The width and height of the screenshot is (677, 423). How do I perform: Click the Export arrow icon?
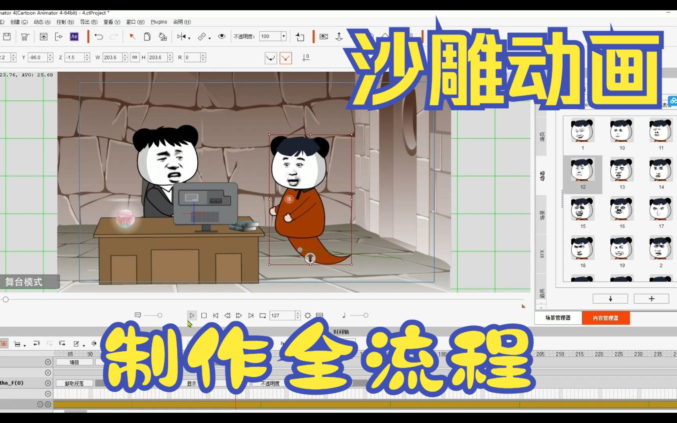59,36
